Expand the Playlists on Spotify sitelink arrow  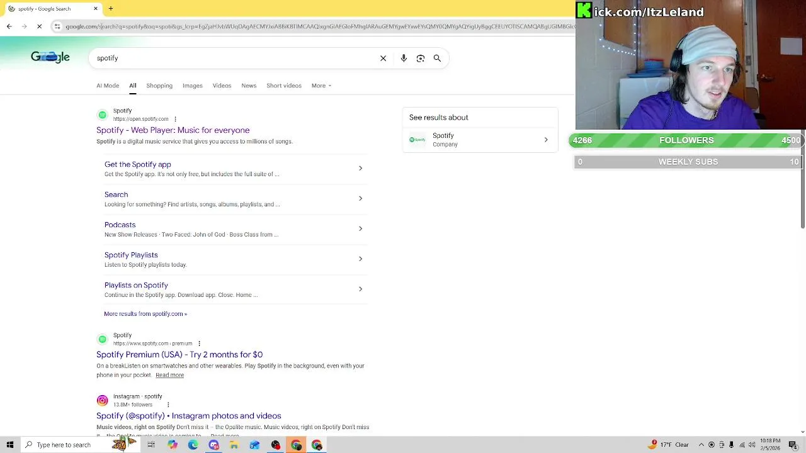(360, 289)
